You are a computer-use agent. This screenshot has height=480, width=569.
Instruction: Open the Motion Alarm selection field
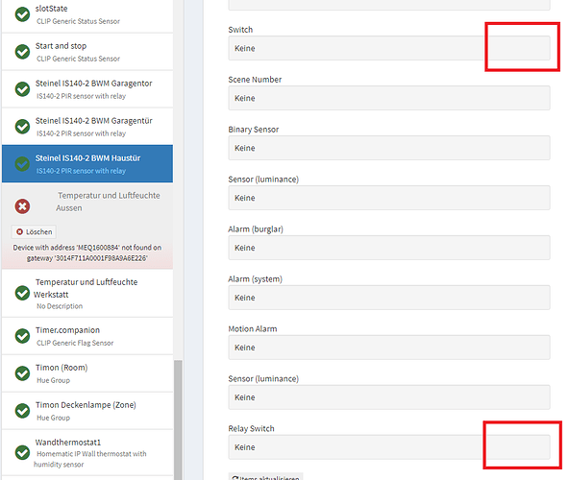tap(389, 348)
